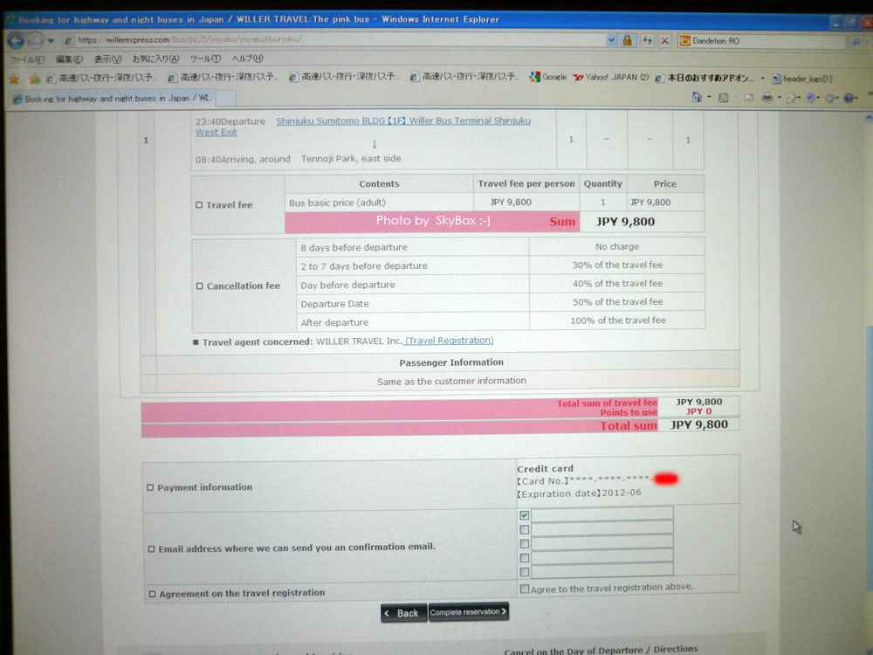The width and height of the screenshot is (873, 655).
Task: Open the 本日のおすすめアドオン favorite
Action: click(x=705, y=78)
